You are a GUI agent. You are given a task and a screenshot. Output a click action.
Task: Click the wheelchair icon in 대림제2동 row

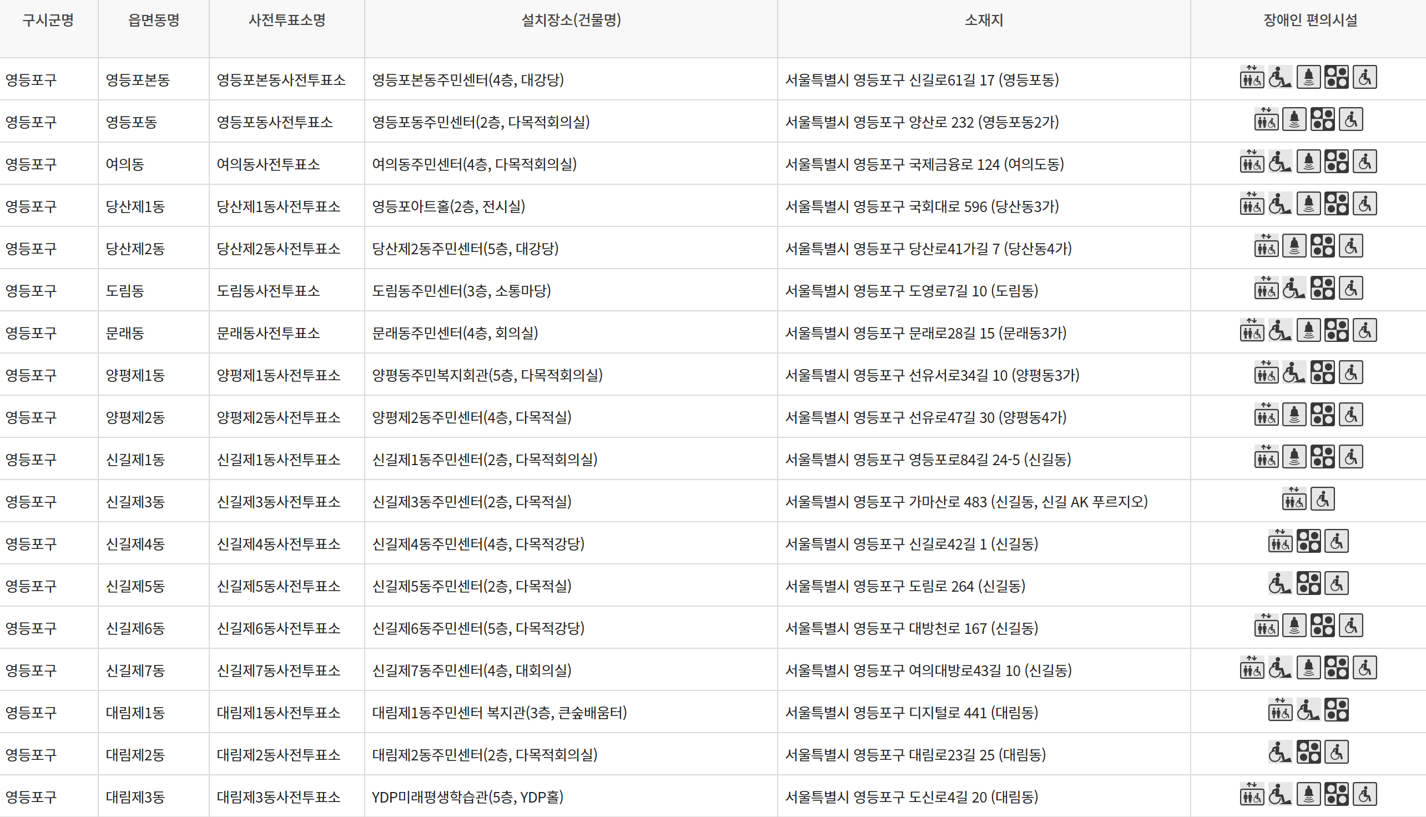[1336, 753]
